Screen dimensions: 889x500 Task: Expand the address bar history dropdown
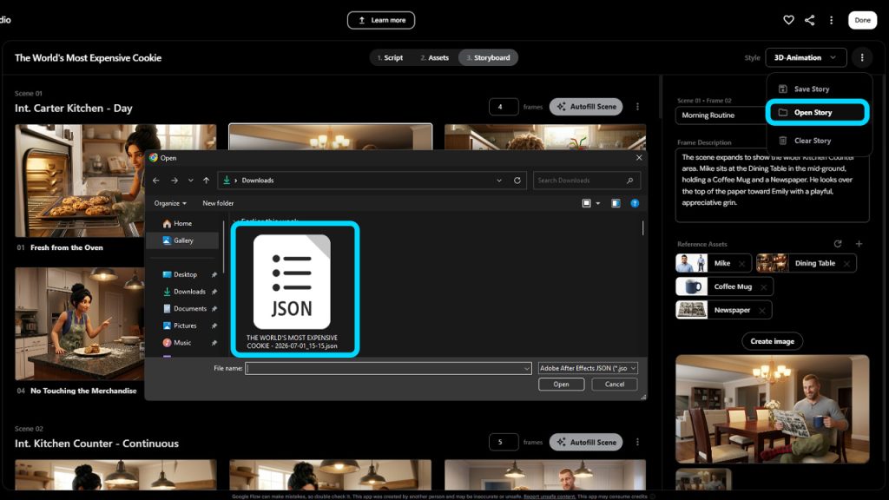[x=499, y=181]
